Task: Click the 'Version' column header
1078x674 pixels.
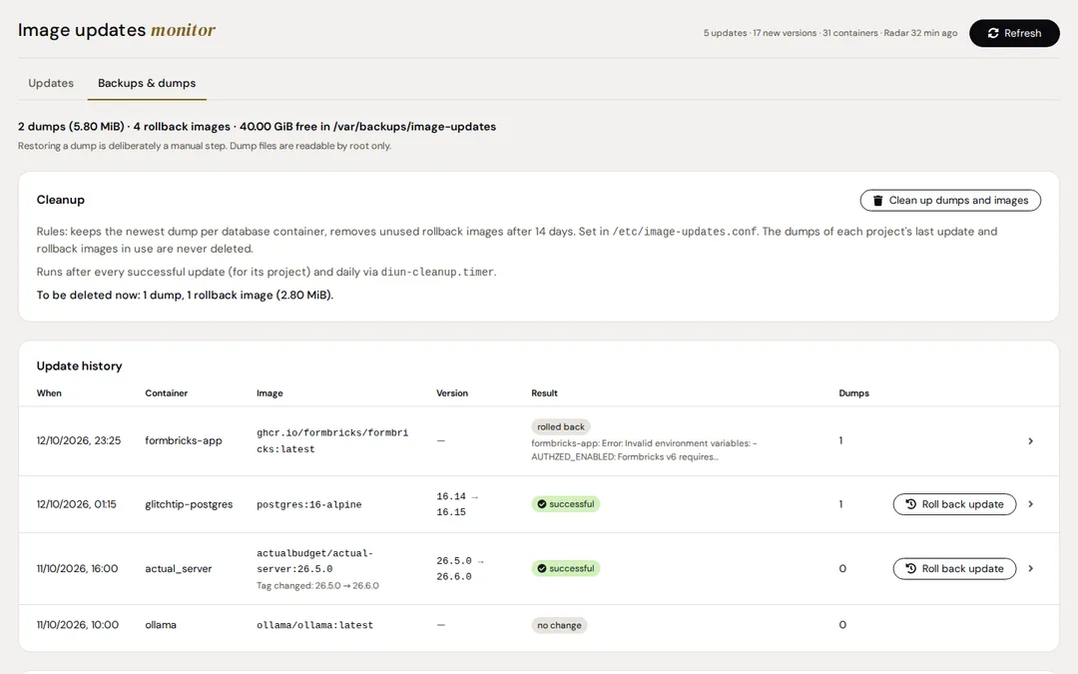Action: tap(452, 393)
